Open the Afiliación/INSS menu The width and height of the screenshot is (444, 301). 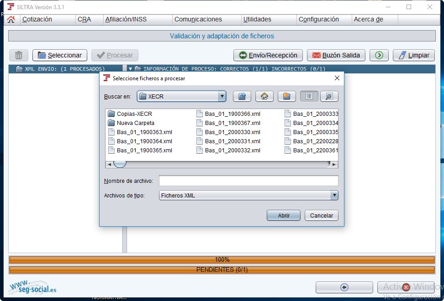click(125, 19)
